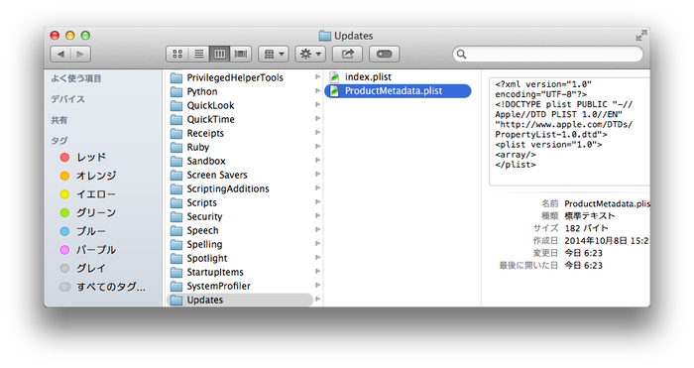This screenshot has height=368, width=694.
Task: Click the 名前 ProductMetadata.plist info value
Action: tap(607, 203)
